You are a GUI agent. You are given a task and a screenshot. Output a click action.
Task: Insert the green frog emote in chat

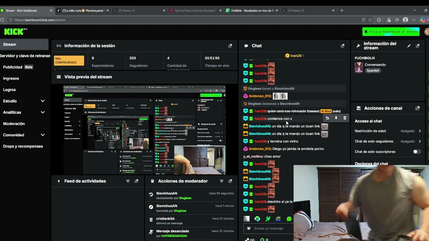coord(279,219)
